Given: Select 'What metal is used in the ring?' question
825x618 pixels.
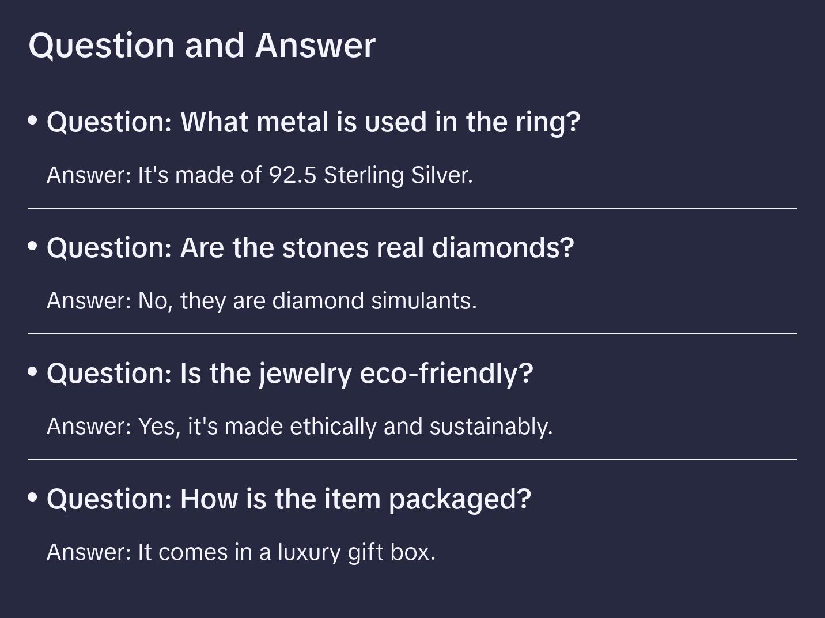Looking at the screenshot, I should (x=313, y=122).
